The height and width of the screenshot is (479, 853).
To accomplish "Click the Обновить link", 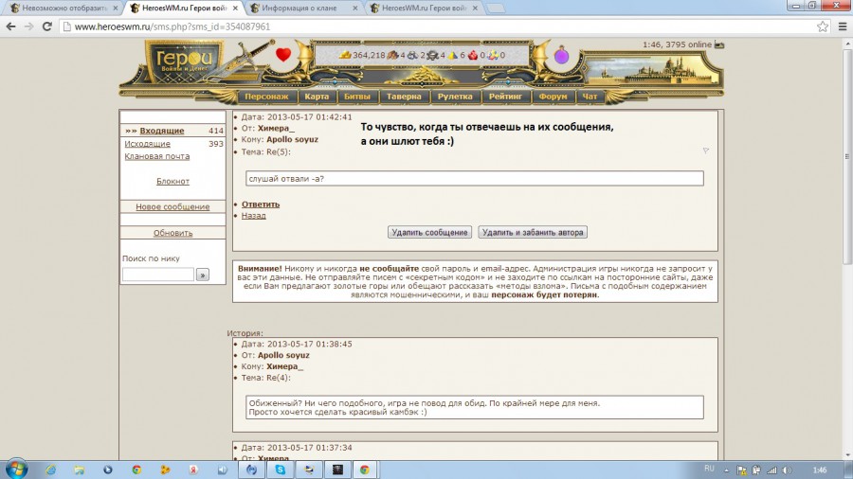I will pos(172,233).
